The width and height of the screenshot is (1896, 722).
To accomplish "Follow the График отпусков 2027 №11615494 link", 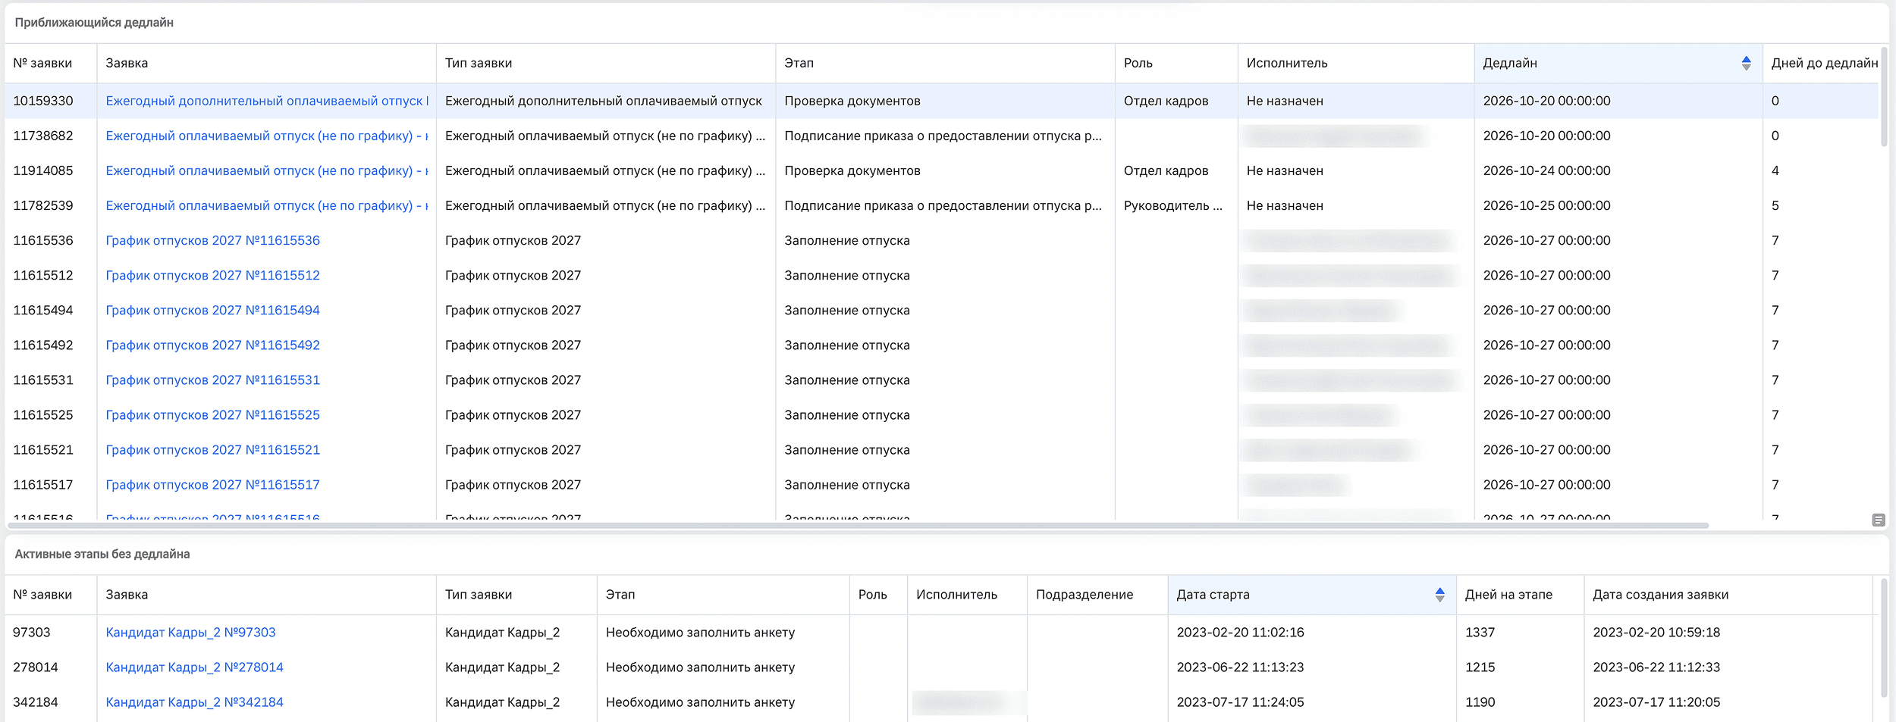I will tap(213, 311).
